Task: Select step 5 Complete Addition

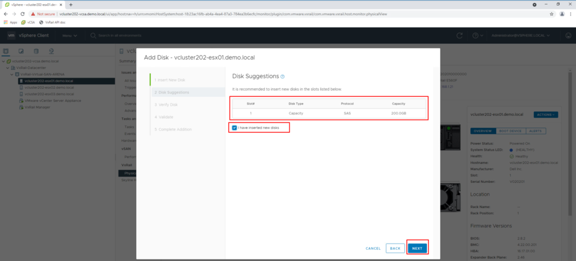Action: click(188, 129)
